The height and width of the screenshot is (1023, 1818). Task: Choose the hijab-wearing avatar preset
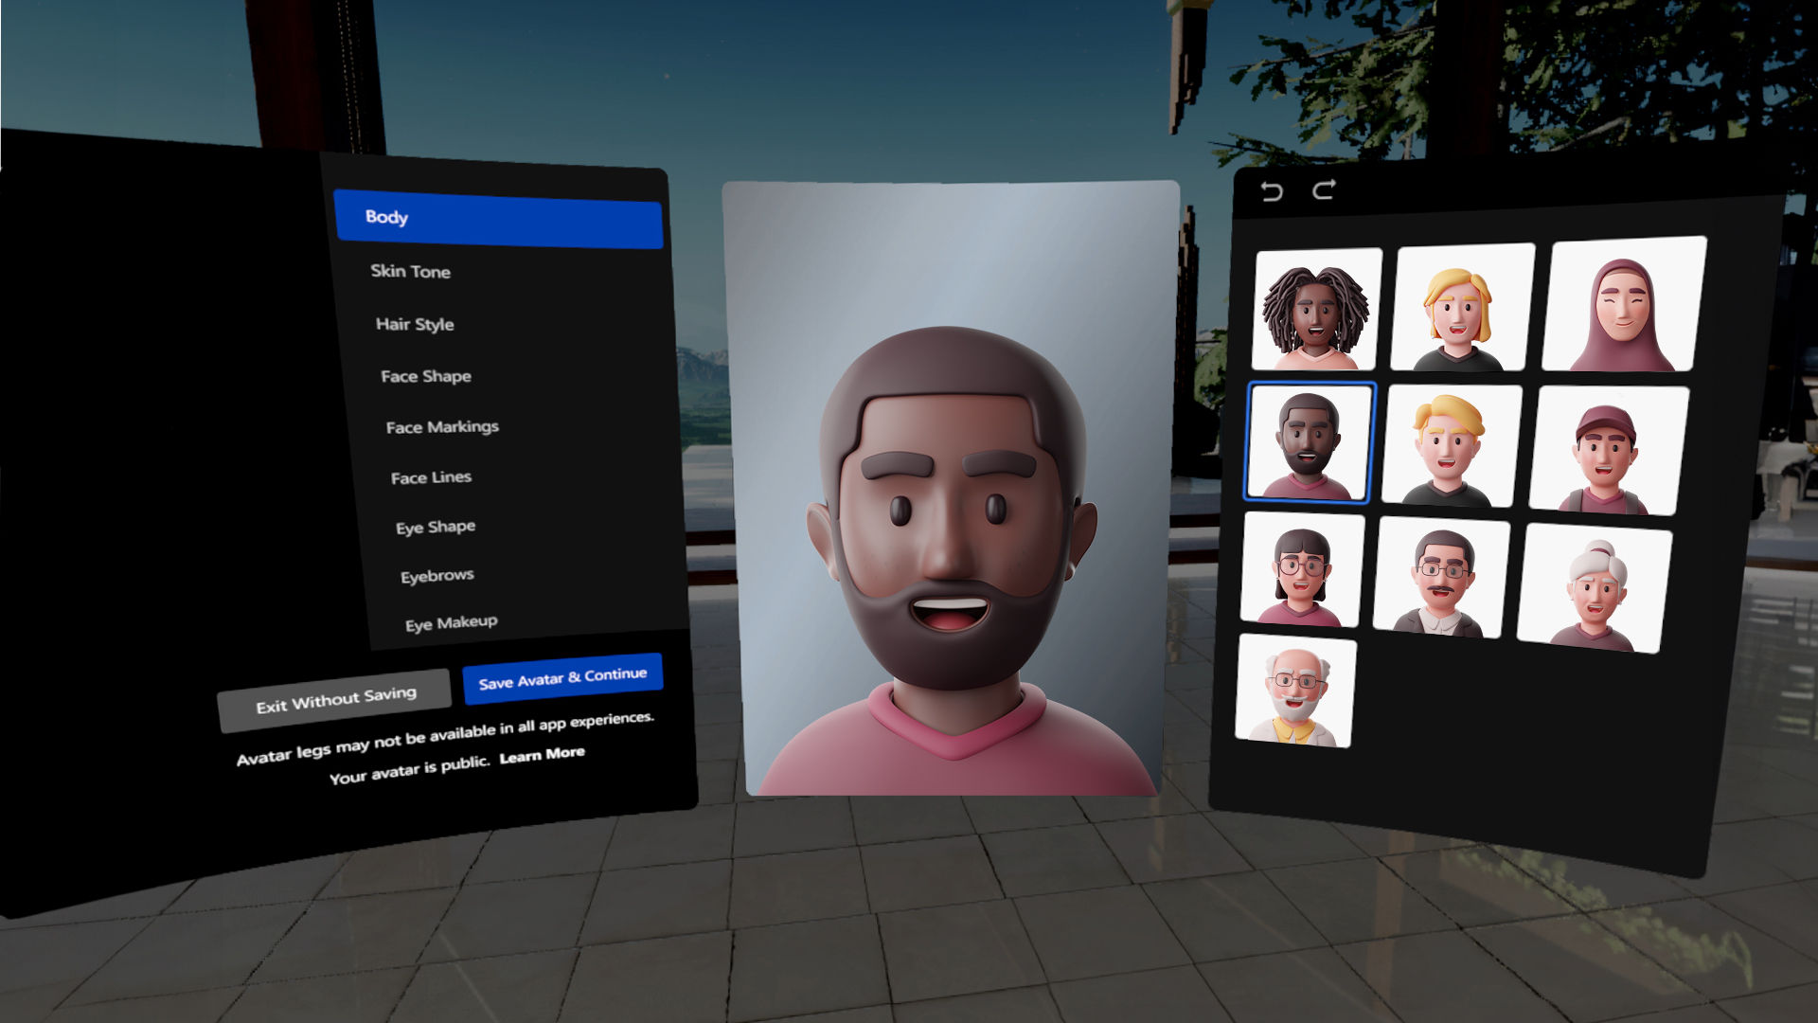[1618, 304]
